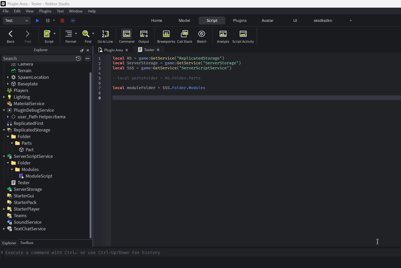Select ModuleScript in the Explorer tree
Viewport: 401px width, 268px height.
(39, 176)
